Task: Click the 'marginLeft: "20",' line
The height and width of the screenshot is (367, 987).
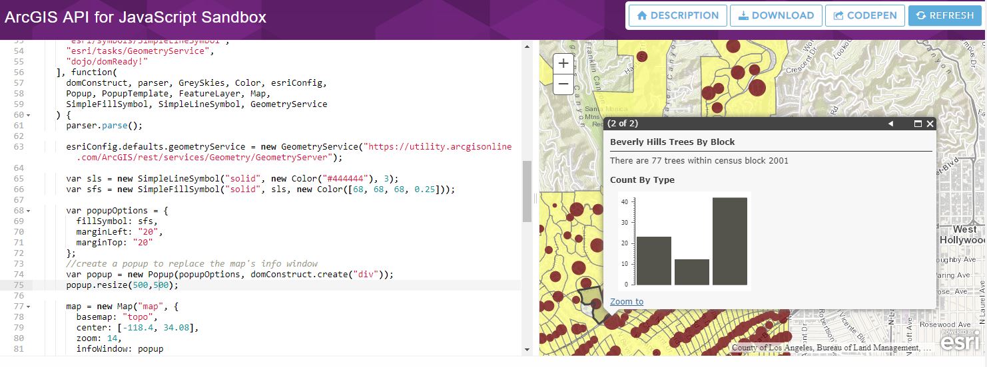Action: (119, 232)
